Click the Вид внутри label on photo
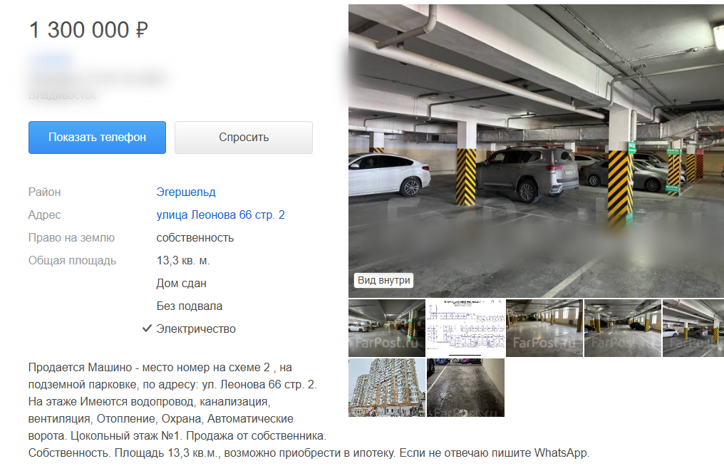Image resolution: width=724 pixels, height=476 pixels. [383, 280]
